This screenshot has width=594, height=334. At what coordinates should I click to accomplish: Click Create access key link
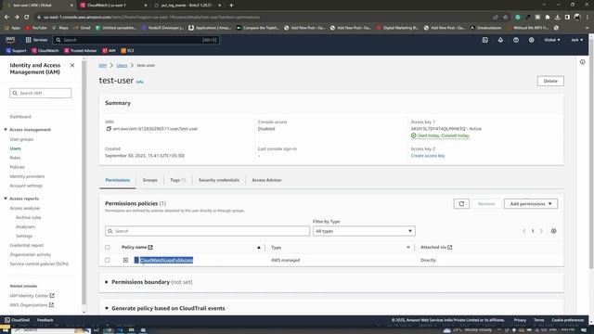[x=428, y=156]
